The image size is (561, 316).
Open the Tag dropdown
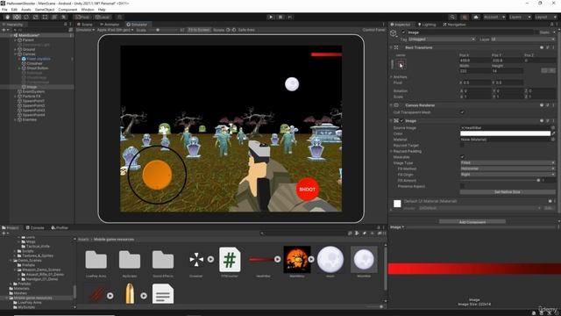[442, 39]
